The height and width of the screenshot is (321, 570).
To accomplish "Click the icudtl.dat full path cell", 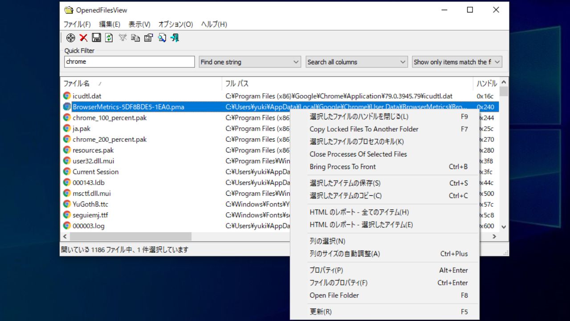I will pyautogui.click(x=339, y=96).
